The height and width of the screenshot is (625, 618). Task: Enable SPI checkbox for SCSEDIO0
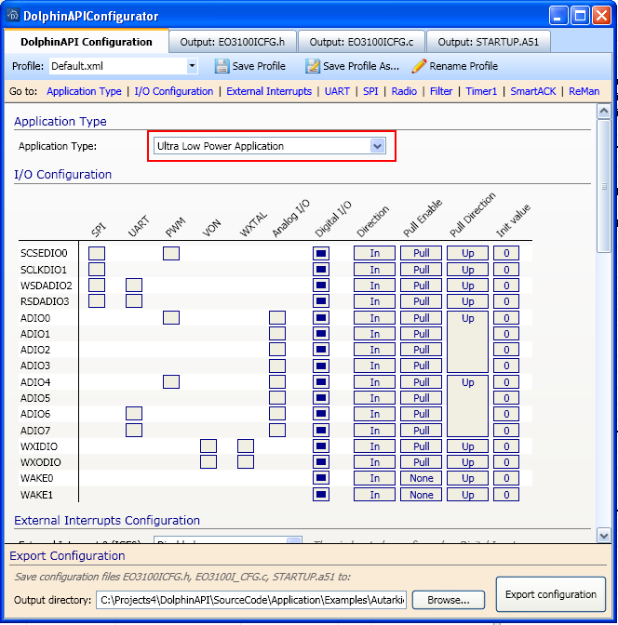tap(97, 253)
